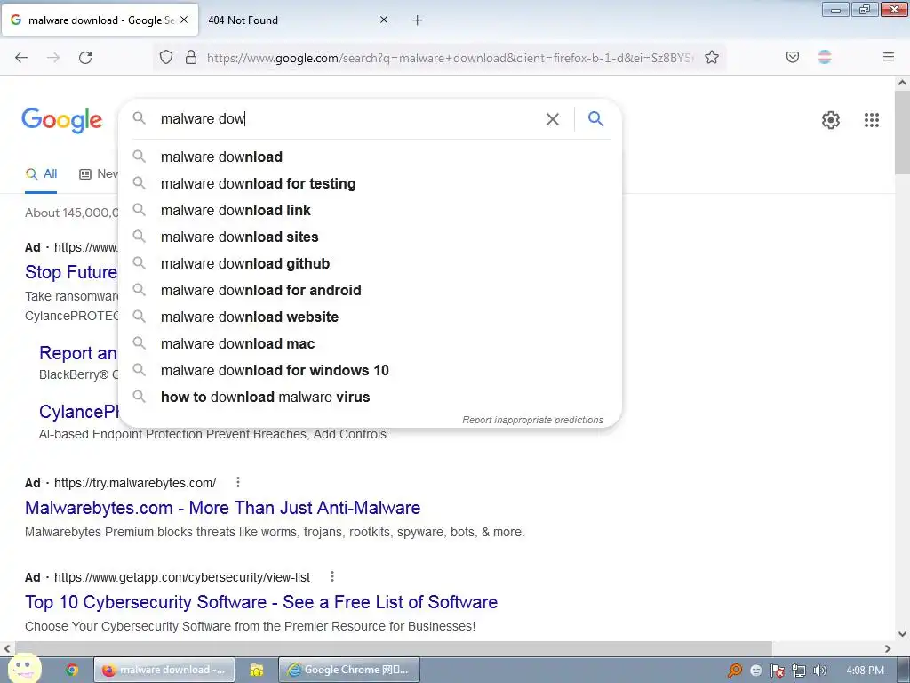
Task: Pick suggestion 'malware download sites'
Action: (370, 237)
